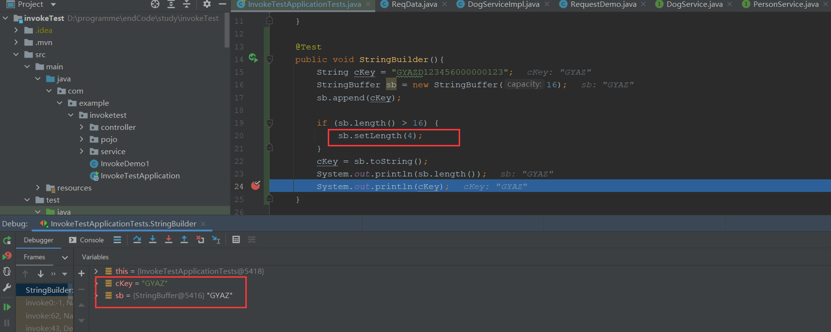Viewport: 831px width, 332px height.
Task: Open the Debugger tab
Action: pyautogui.click(x=39, y=240)
